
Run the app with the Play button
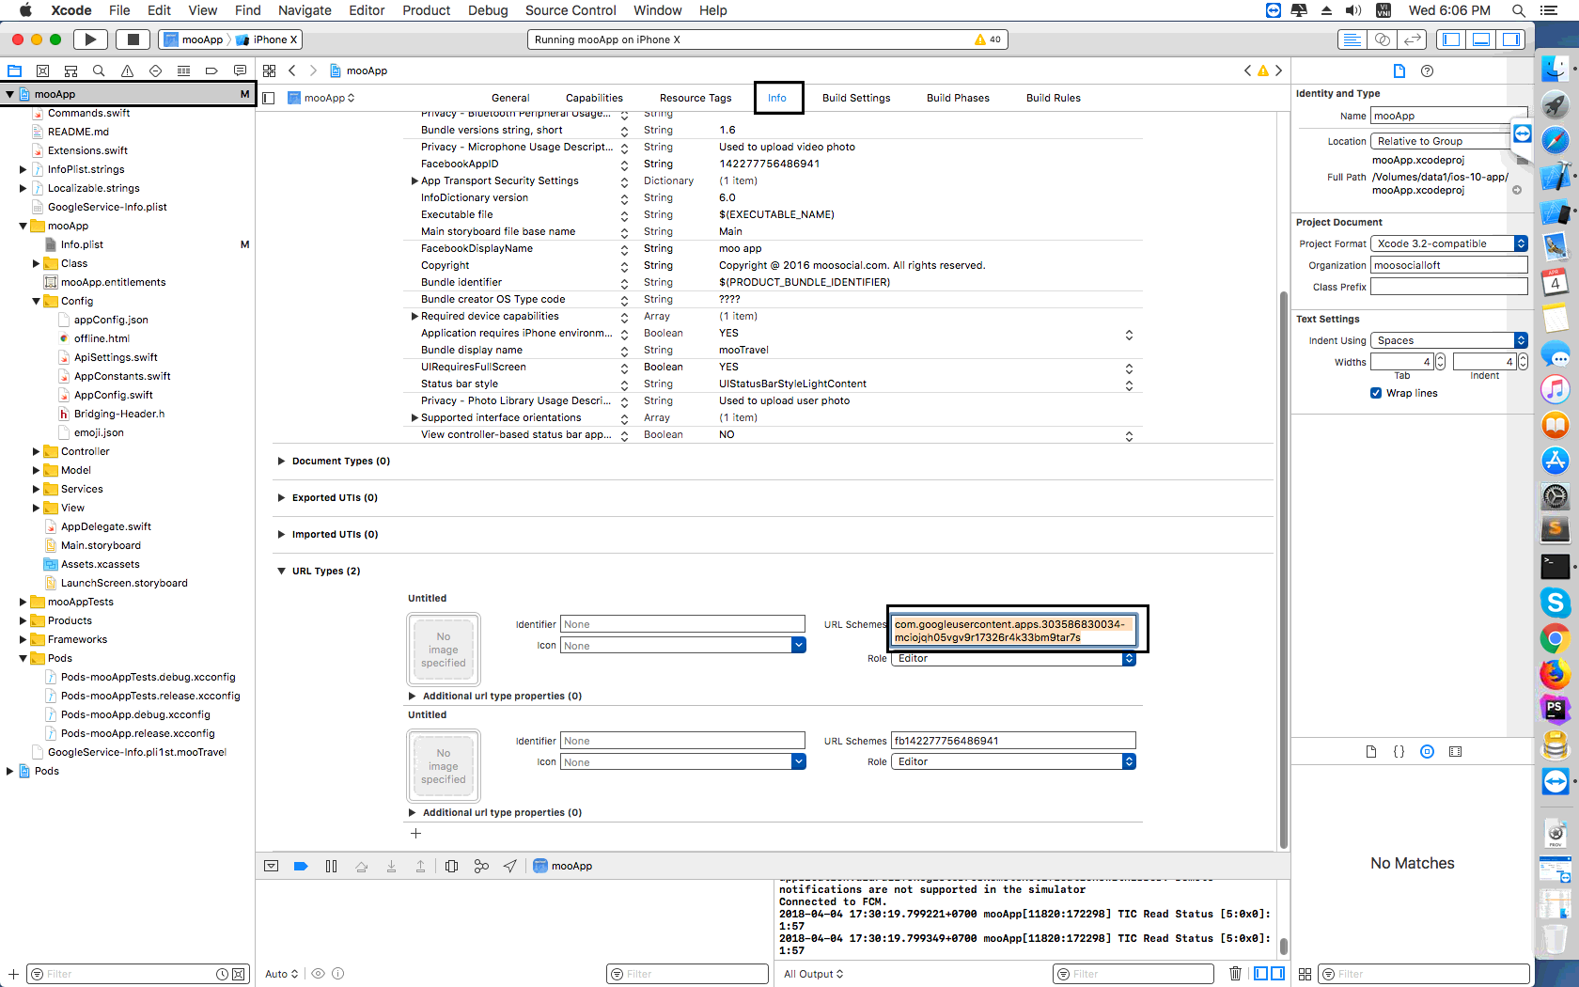tap(90, 39)
